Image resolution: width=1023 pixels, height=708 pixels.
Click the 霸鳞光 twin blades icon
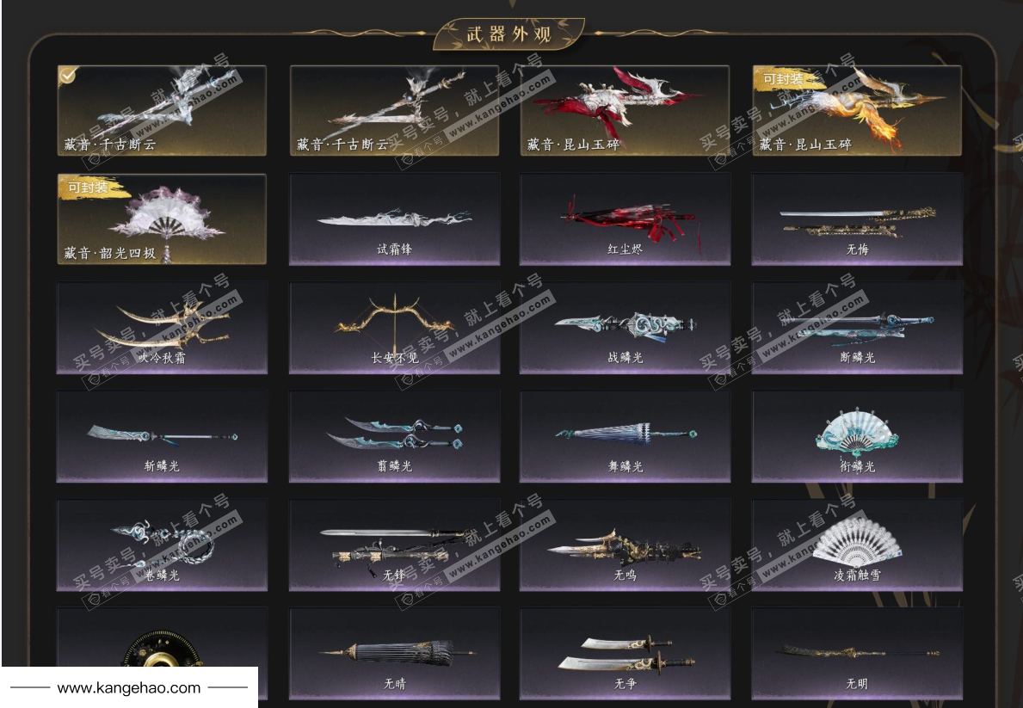pos(394,436)
